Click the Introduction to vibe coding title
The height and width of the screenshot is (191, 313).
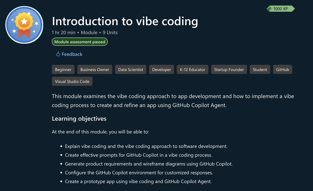pos(125,21)
